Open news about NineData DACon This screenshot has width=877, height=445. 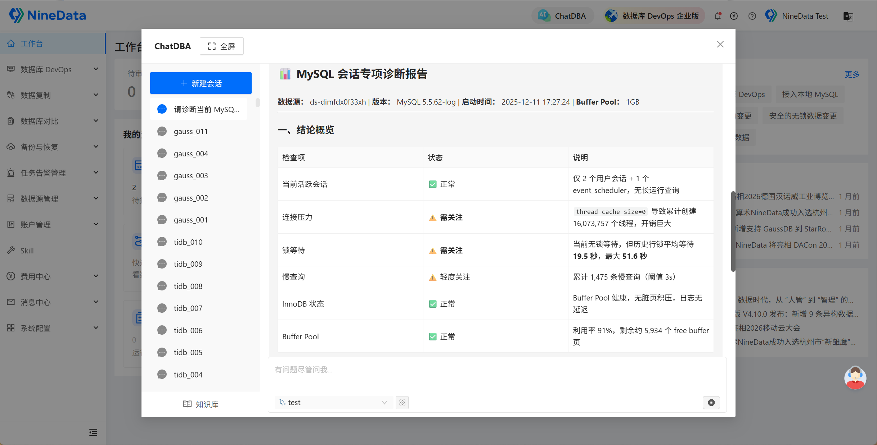(784, 245)
